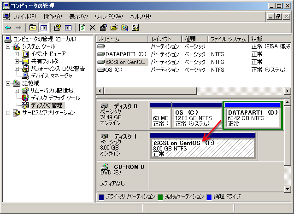Click the Delete X toolbar icon
294x214 pixels.
[92, 28]
